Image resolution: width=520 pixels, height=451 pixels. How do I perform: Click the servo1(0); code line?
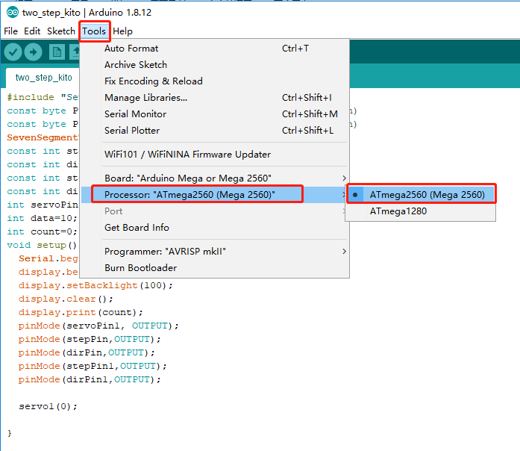click(48, 406)
